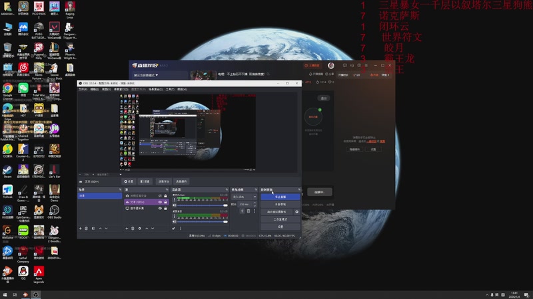
Task: Open the fade transition type dropdown
Action: tap(244, 197)
